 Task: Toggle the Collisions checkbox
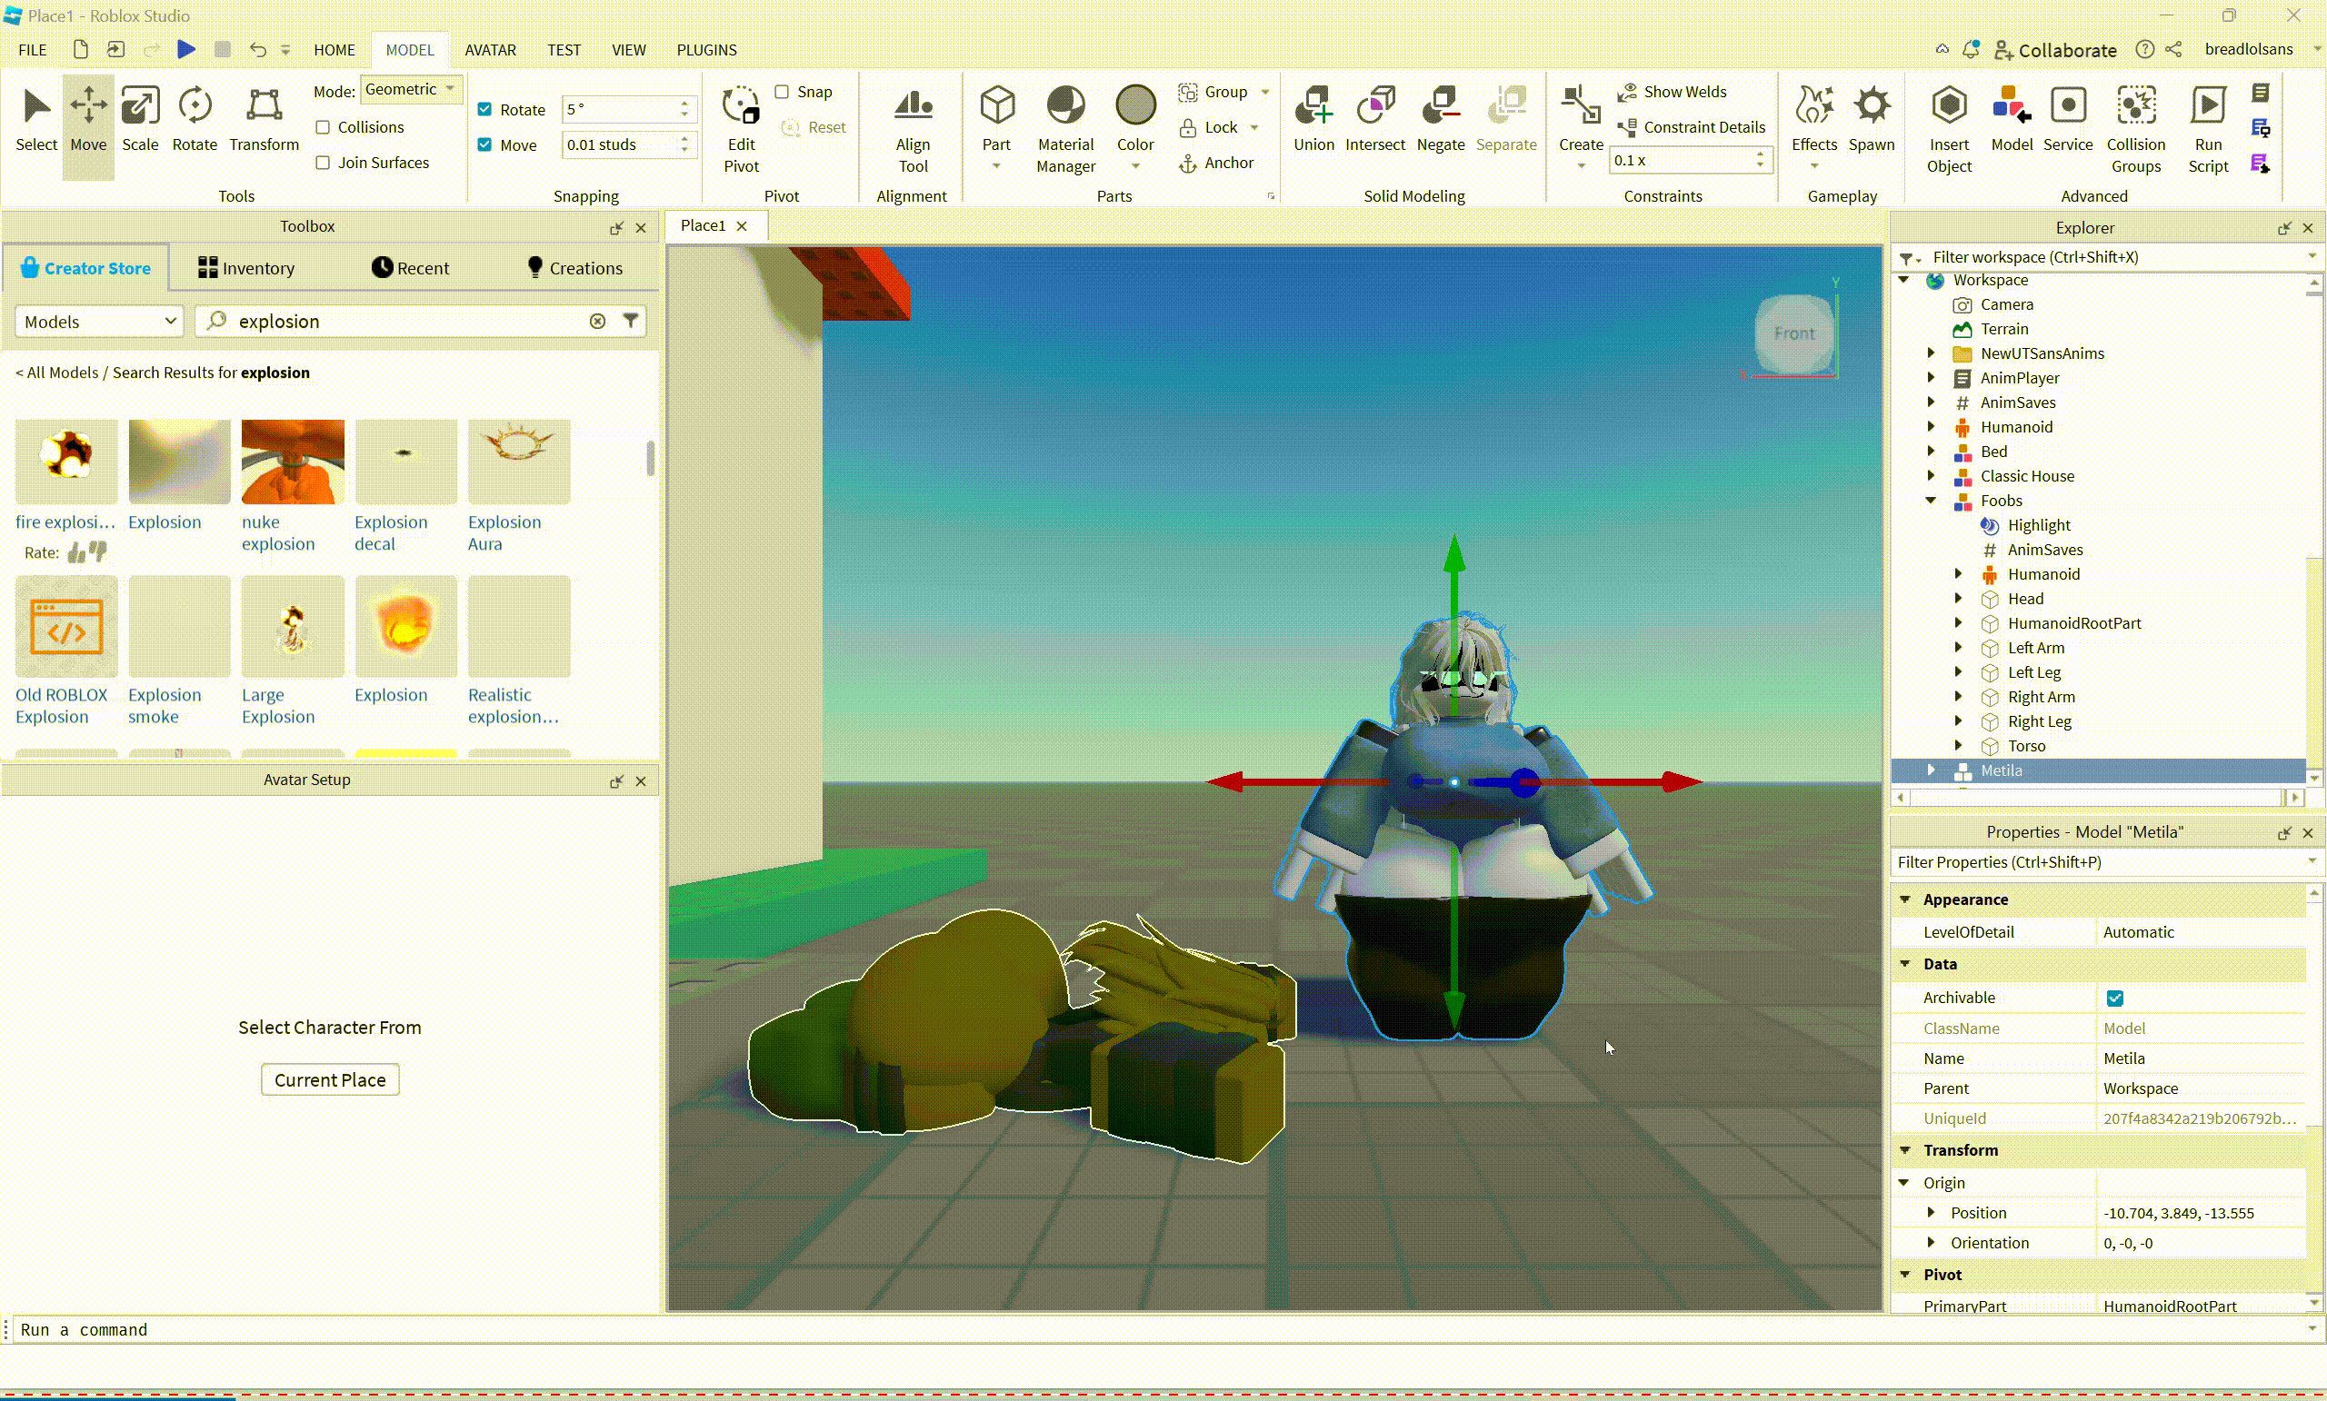coord(323,127)
